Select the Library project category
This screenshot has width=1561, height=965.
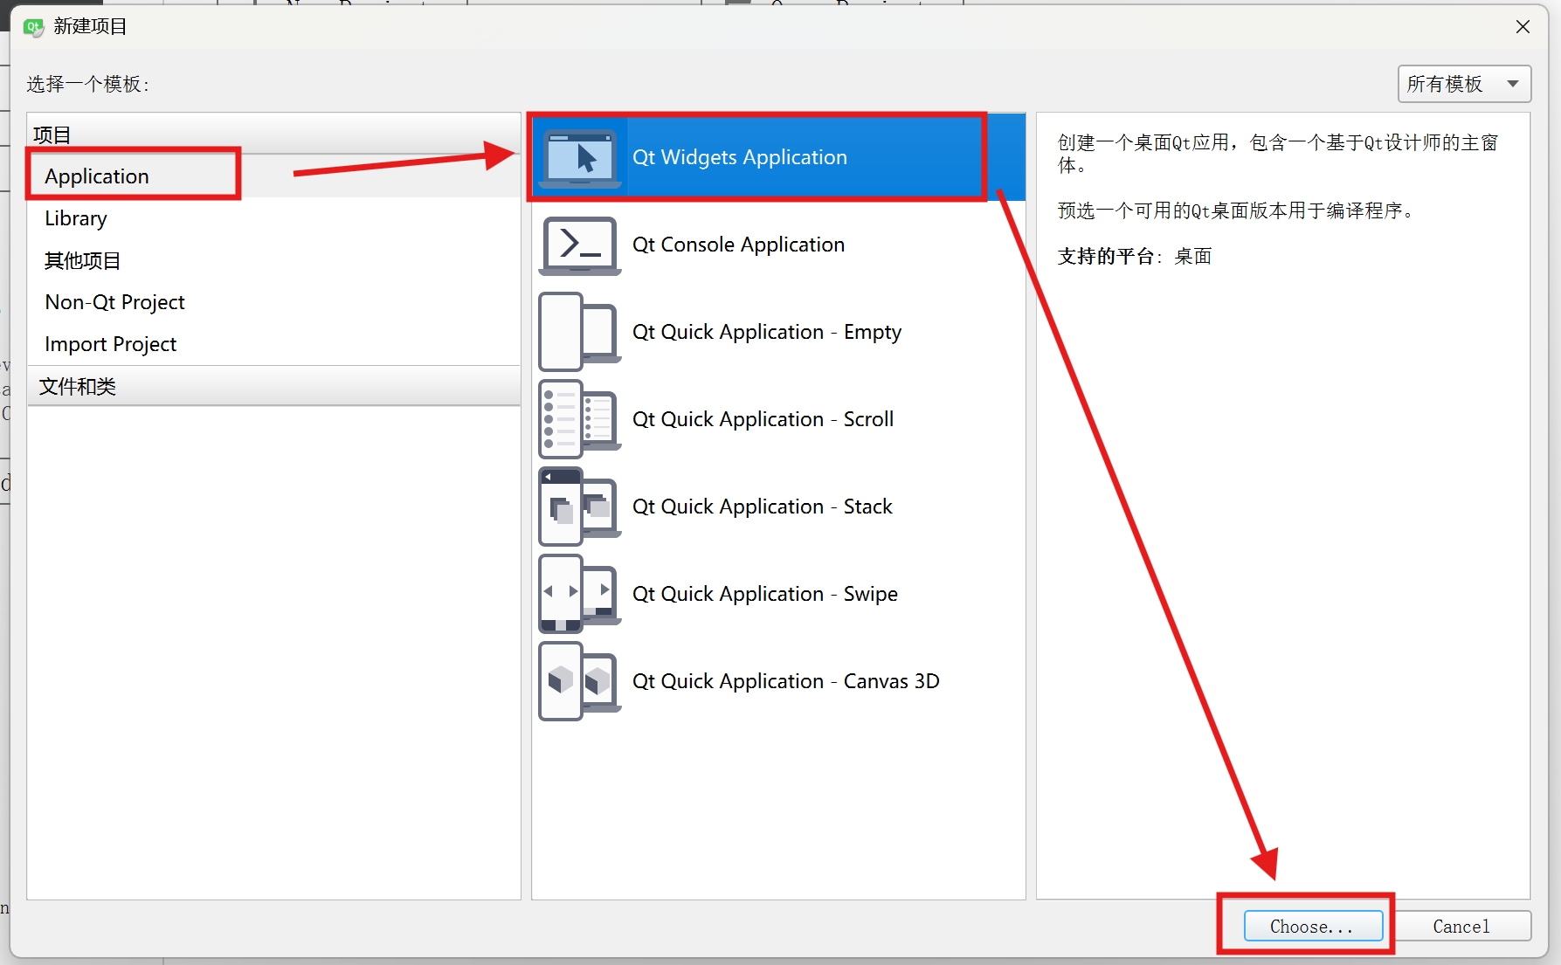click(273, 218)
